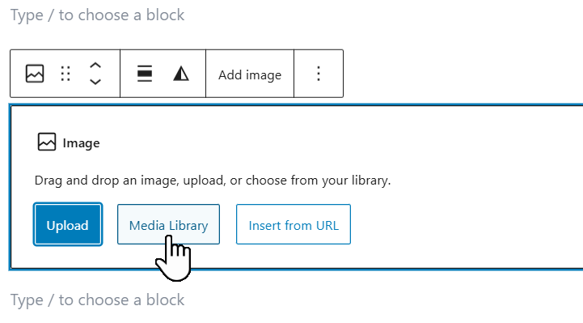Select the Image placeholder title text
The height and width of the screenshot is (323, 583).
coord(81,143)
